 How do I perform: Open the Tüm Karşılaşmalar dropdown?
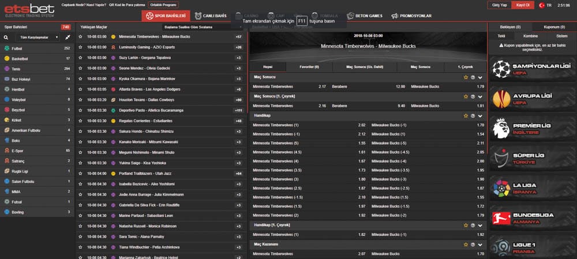point(38,37)
